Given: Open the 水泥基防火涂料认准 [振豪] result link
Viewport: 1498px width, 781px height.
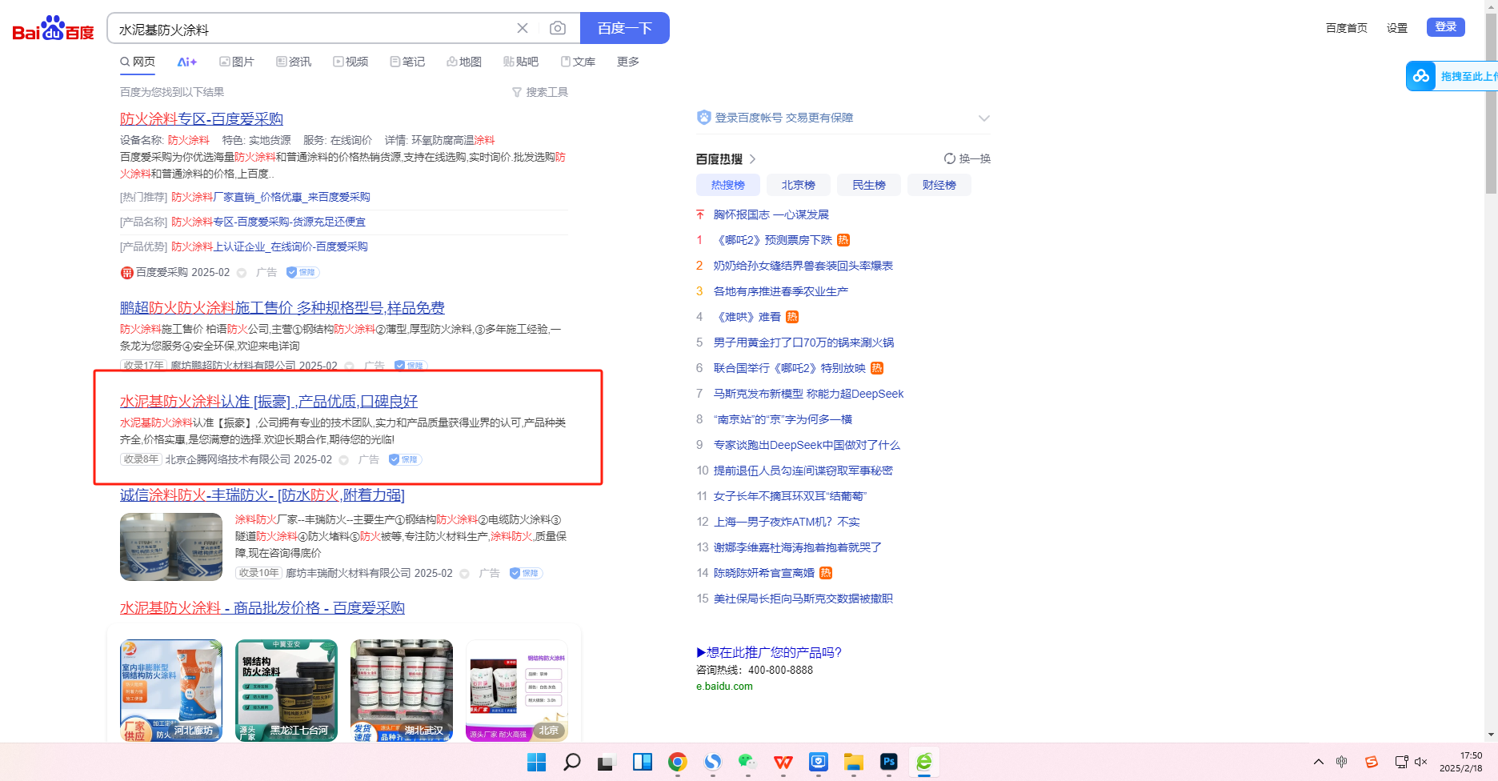Looking at the screenshot, I should 268,401.
